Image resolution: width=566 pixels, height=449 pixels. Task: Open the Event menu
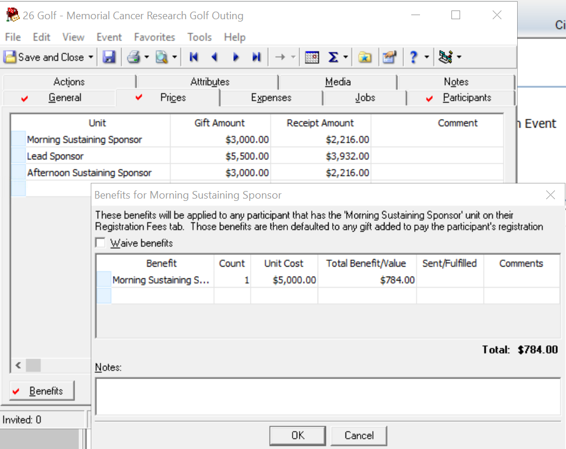pos(109,37)
